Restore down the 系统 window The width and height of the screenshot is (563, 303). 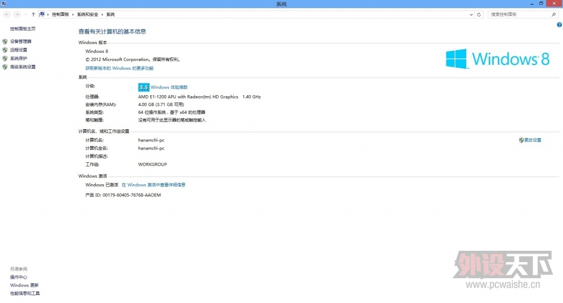point(541,4)
